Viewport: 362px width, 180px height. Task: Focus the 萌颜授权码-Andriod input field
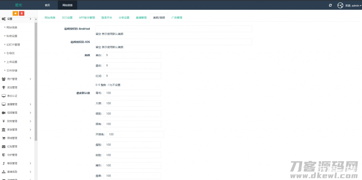tap(174, 29)
